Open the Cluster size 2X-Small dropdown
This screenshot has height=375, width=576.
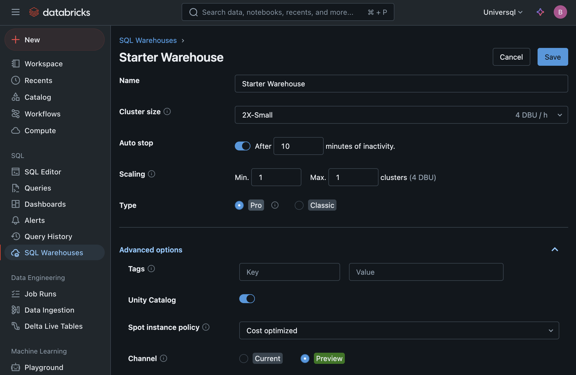[401, 115]
